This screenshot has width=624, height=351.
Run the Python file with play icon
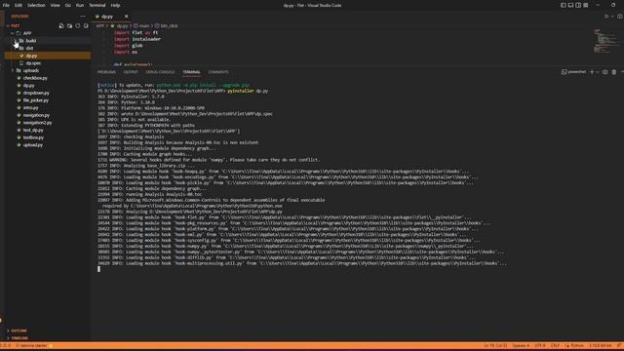(606, 17)
